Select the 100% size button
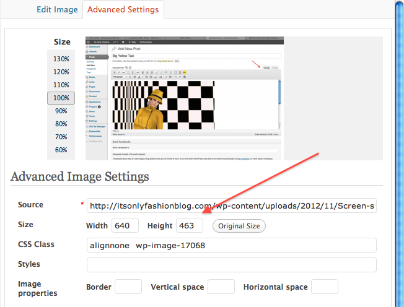404x307 pixels. click(61, 98)
